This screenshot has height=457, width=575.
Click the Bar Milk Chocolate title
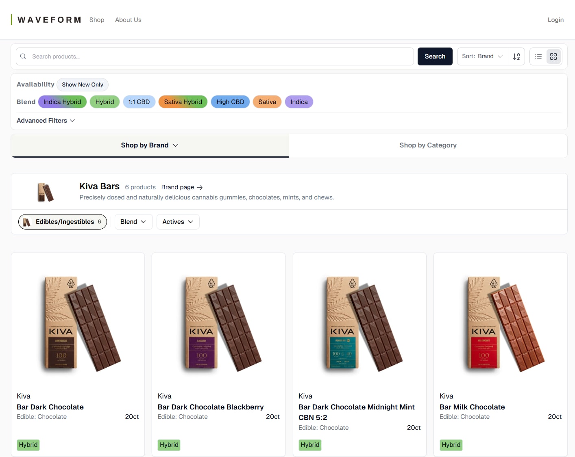coord(472,407)
